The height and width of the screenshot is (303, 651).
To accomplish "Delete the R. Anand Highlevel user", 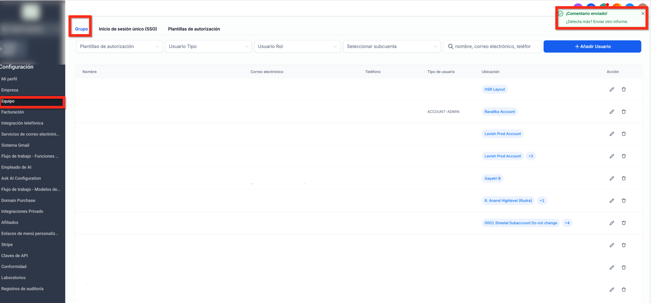I will (624, 201).
